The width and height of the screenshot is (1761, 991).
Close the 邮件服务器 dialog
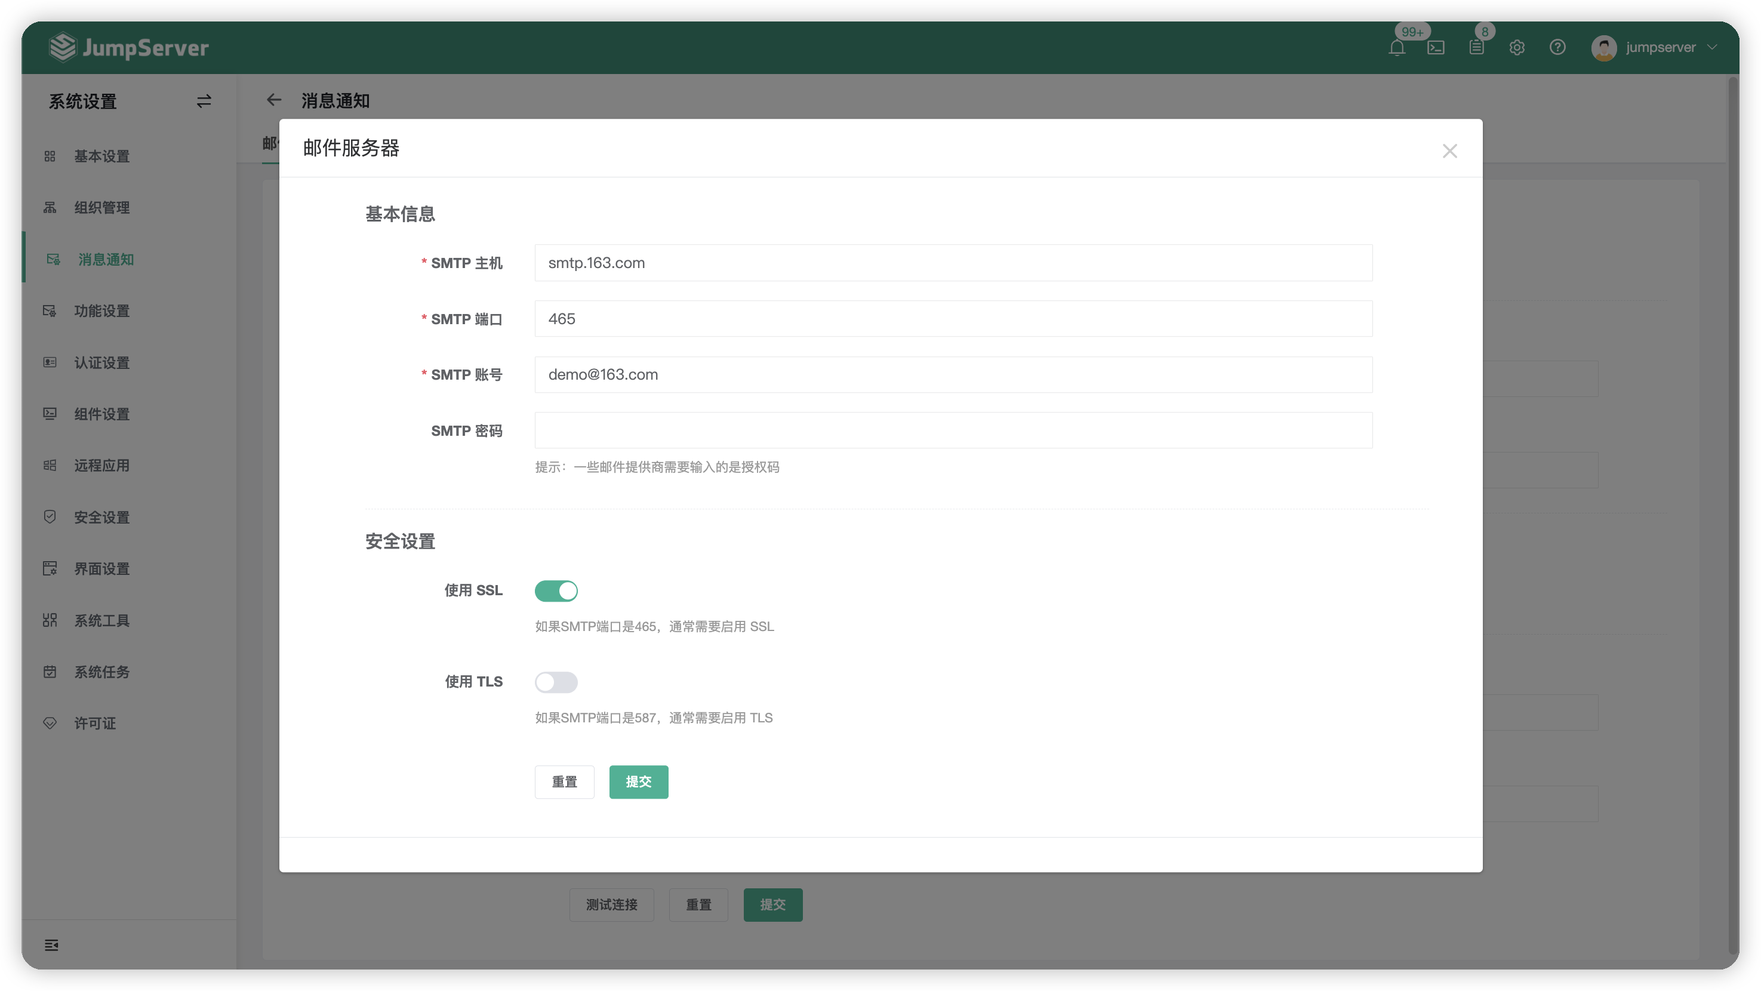tap(1449, 151)
